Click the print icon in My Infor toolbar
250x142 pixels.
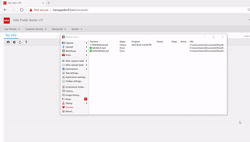click(x=8, y=42)
